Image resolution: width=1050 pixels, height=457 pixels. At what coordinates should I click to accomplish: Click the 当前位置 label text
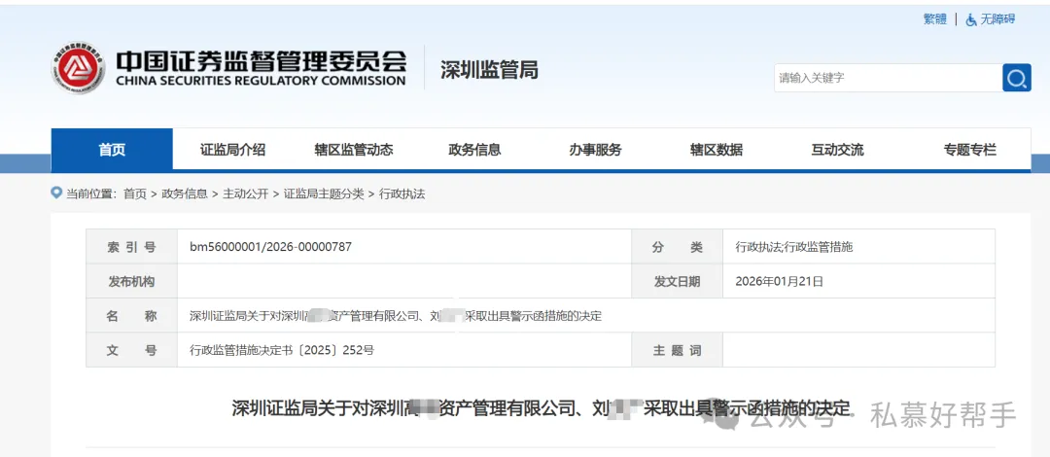[x=91, y=193]
